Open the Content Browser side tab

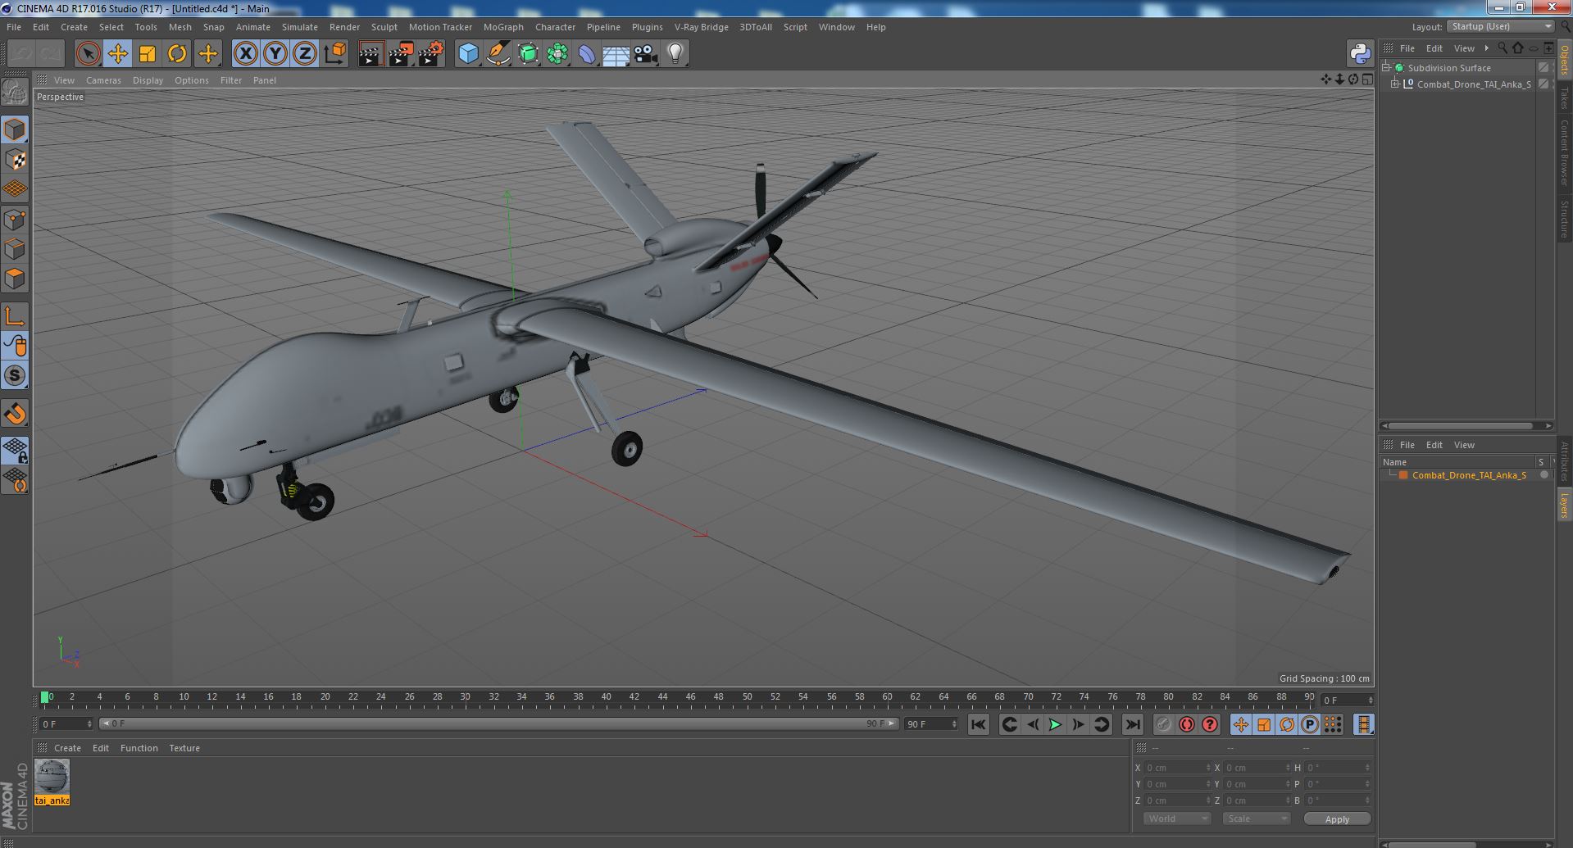(x=1564, y=152)
